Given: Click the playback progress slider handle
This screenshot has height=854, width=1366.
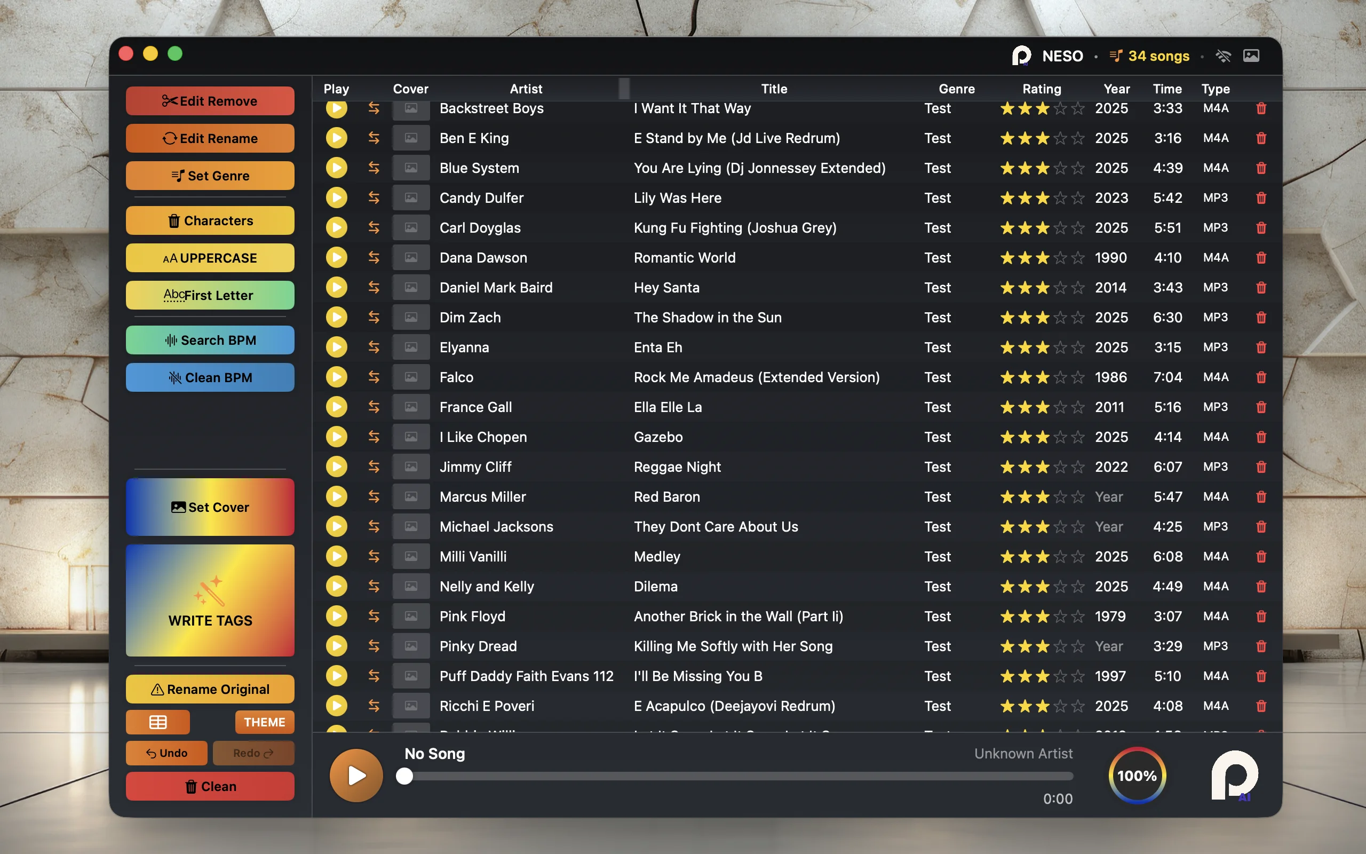Looking at the screenshot, I should [404, 776].
